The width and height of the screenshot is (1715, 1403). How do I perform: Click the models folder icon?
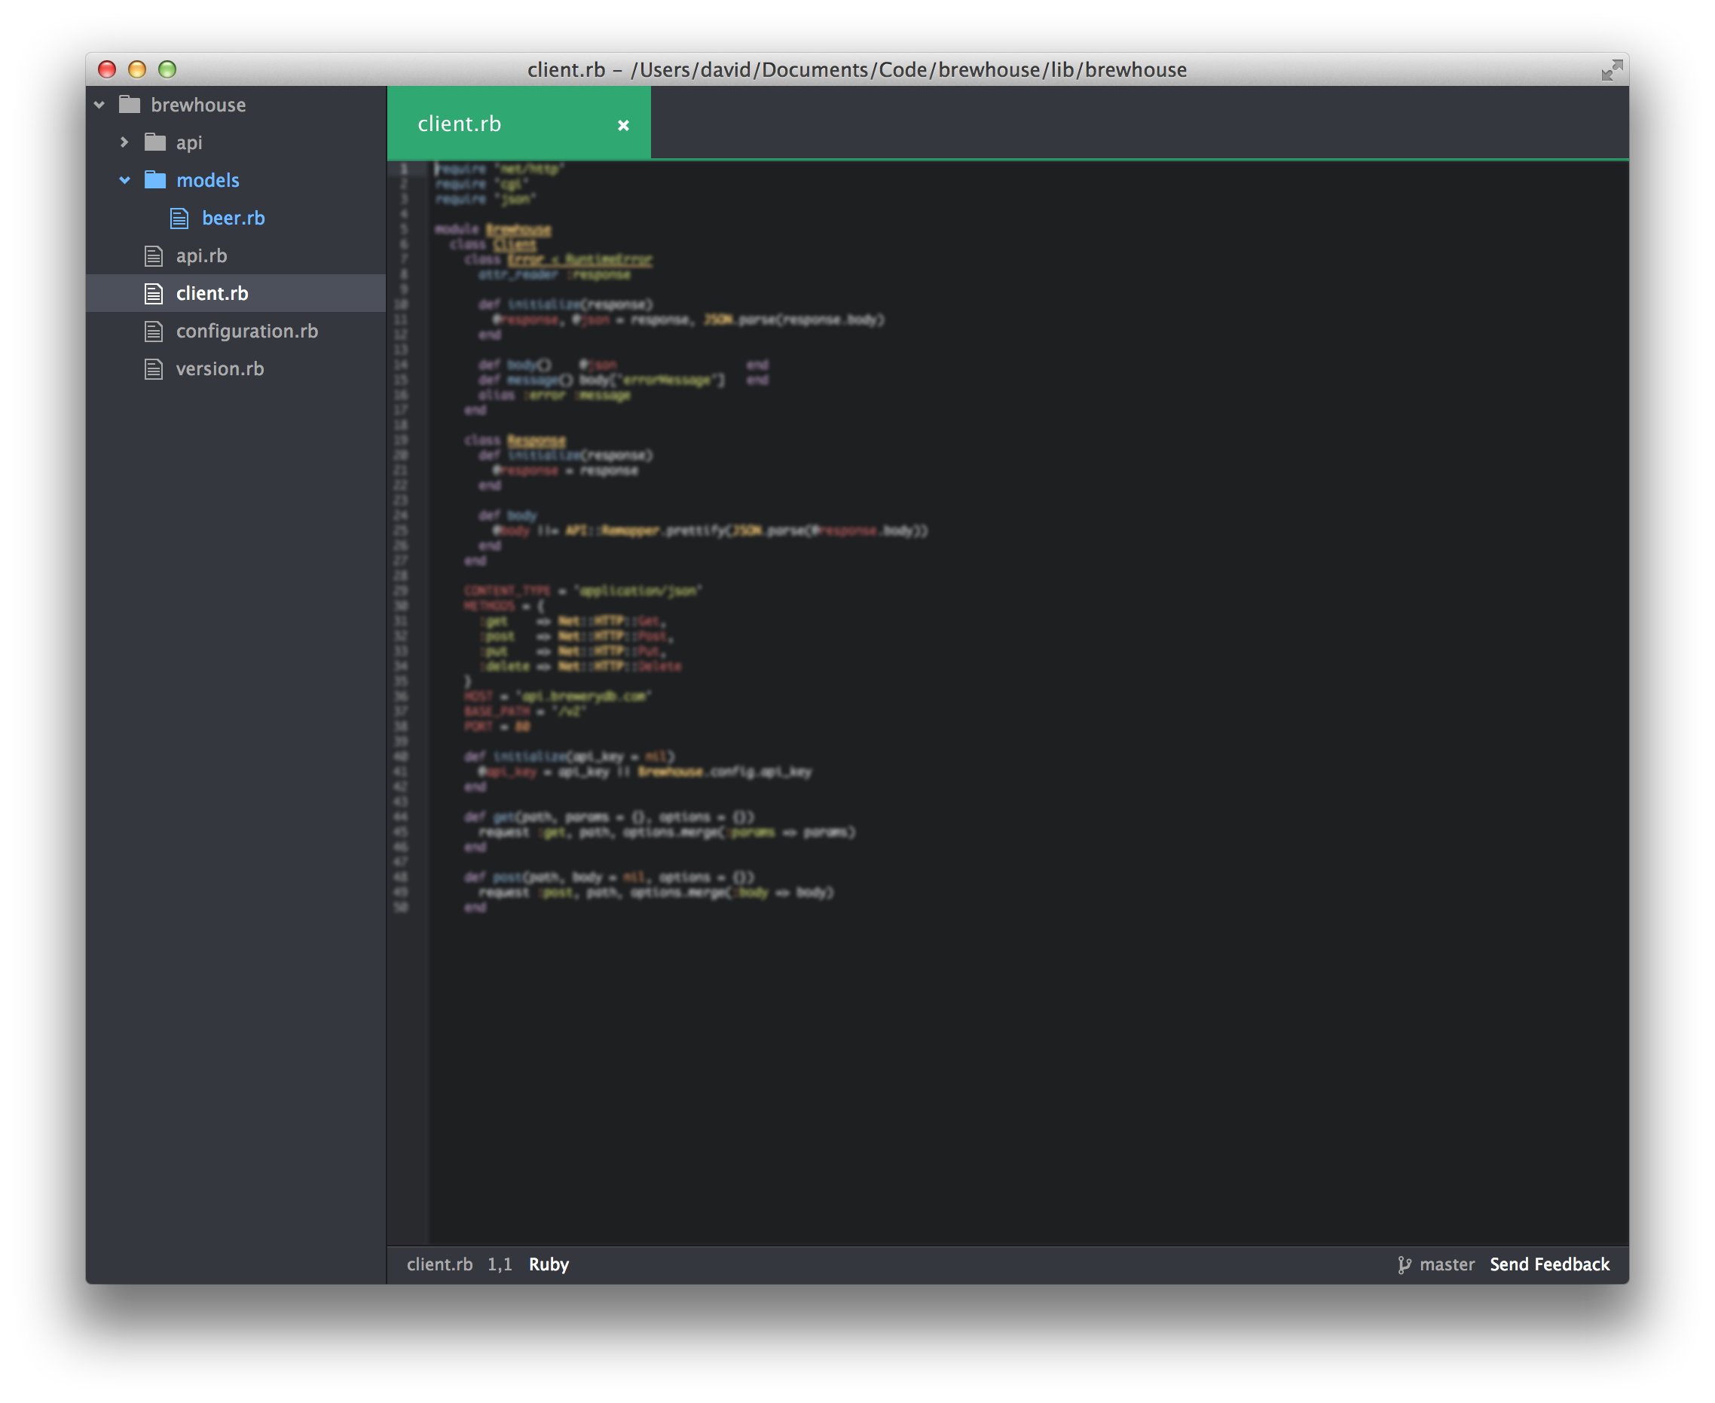click(155, 179)
